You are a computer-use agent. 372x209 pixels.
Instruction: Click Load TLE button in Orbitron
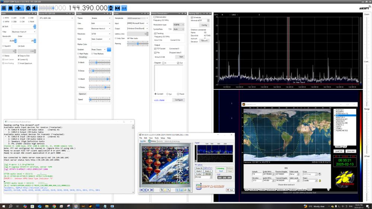click(339, 151)
